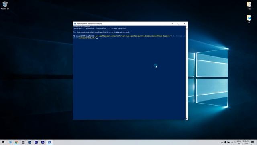This screenshot has height=145, width=257.
Task: Click the AppXManifest.xml text in console
Action: pyautogui.click(x=88, y=38)
